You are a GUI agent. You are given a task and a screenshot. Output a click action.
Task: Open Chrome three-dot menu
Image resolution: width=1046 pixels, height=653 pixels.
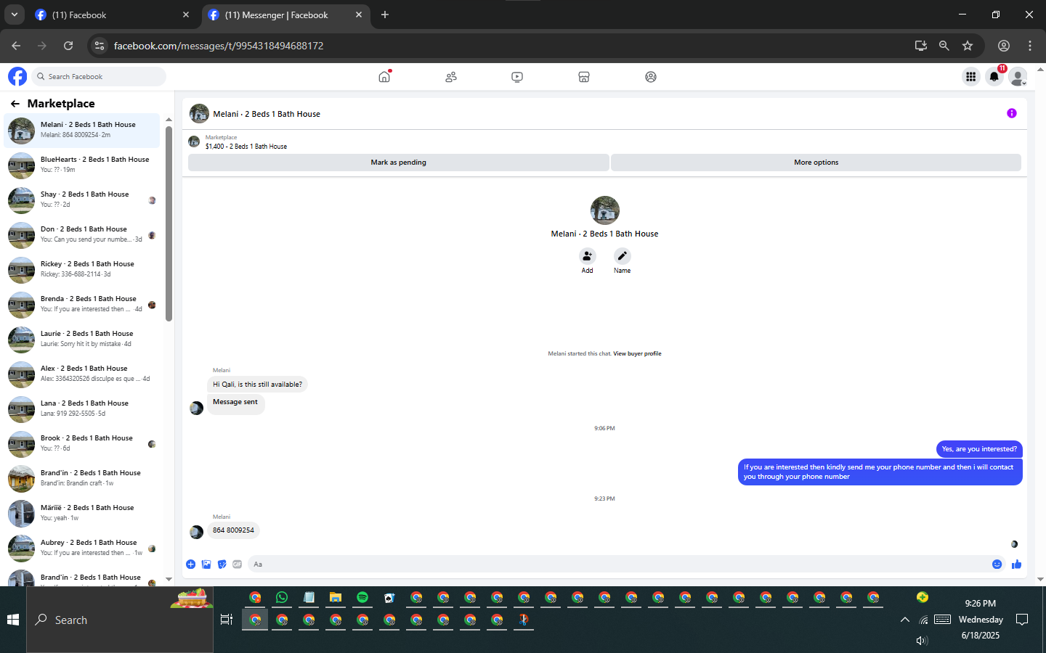point(1030,46)
